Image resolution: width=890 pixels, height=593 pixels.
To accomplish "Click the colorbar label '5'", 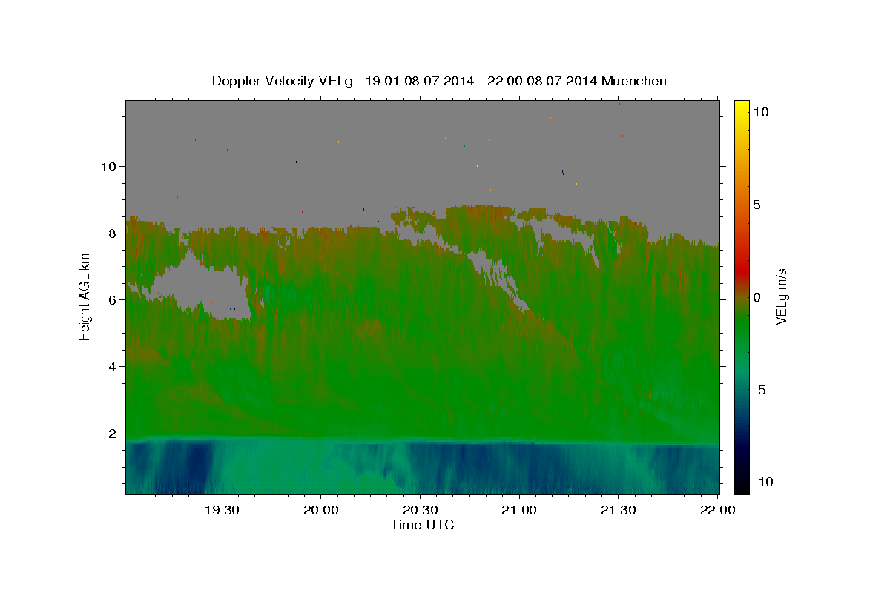I will tap(756, 205).
